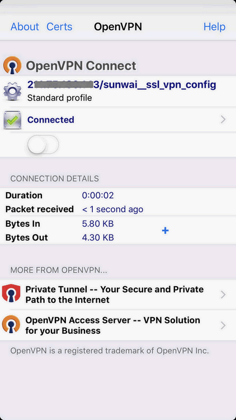Tap the gear icon beside the profile name
This screenshot has height=420, width=236.
12,91
